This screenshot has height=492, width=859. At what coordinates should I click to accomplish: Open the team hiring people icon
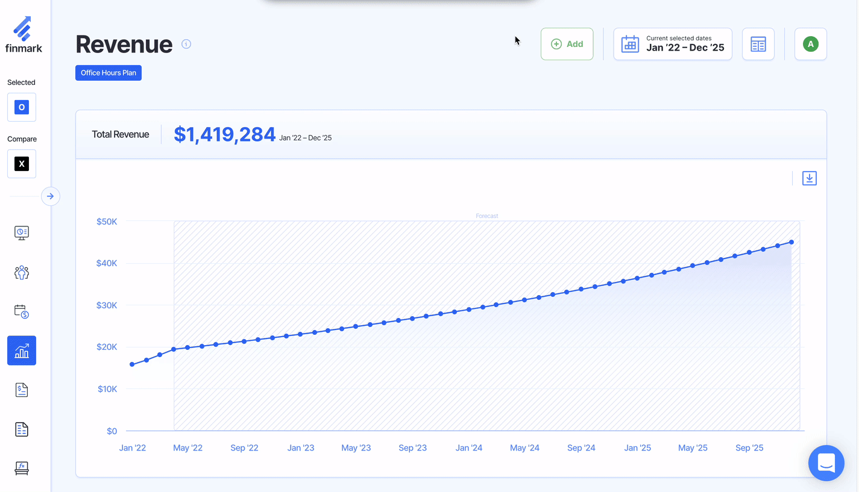(x=22, y=272)
